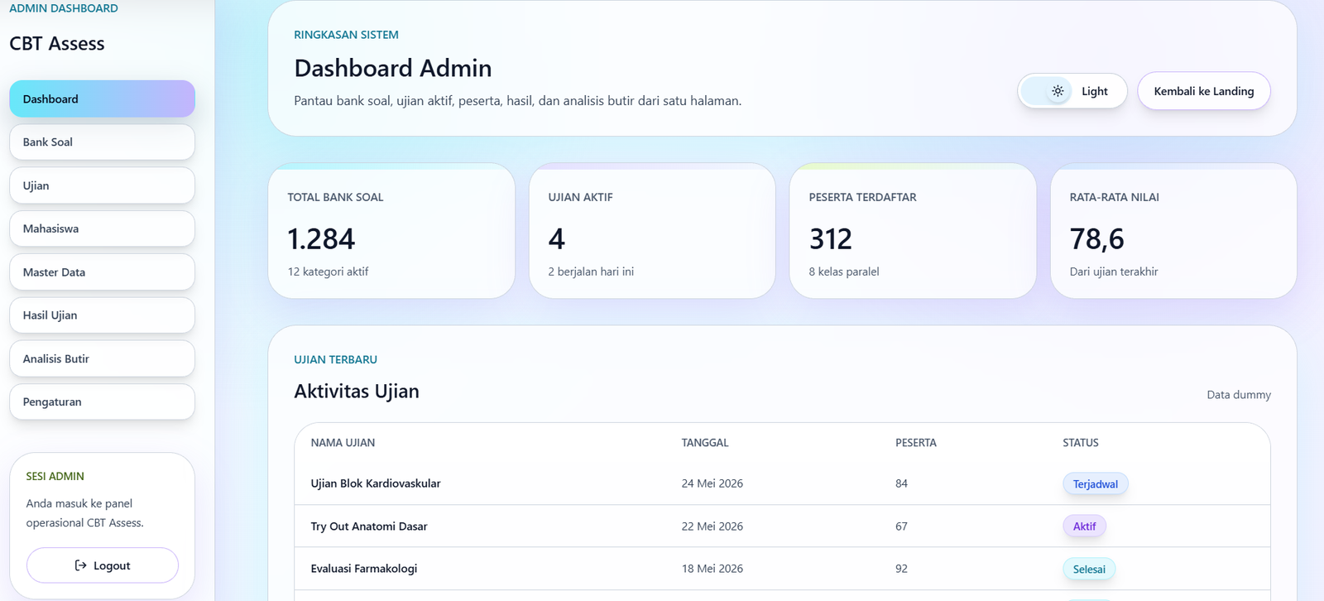
Task: Click the 'Dari ujian terakhir' text
Action: pyautogui.click(x=1114, y=272)
